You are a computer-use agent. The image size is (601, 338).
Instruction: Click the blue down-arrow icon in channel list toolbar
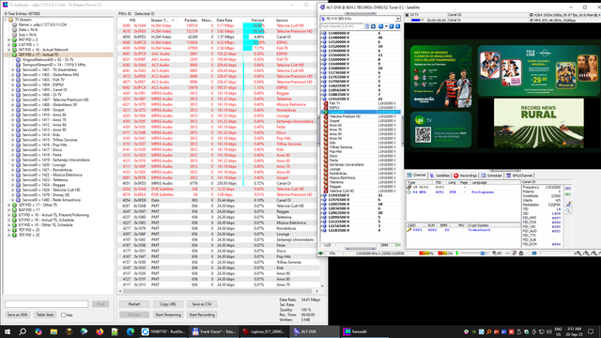point(392,26)
